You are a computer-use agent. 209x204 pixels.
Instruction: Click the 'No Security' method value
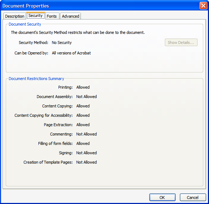tap(62, 43)
